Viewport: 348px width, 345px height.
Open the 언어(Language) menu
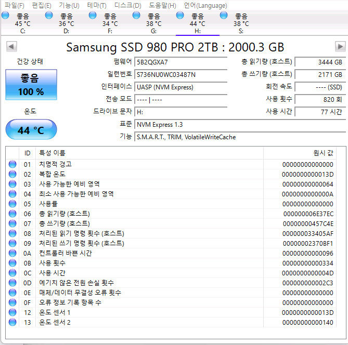[205, 5]
